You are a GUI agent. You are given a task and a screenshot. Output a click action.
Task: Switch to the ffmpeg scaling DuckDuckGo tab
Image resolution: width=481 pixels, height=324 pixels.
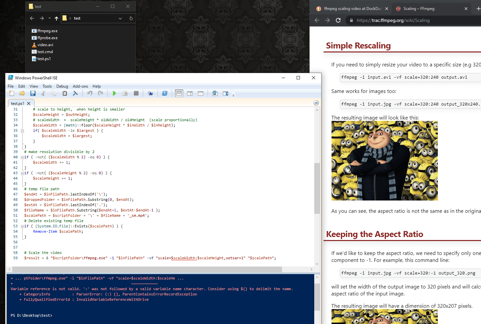pyautogui.click(x=352, y=9)
